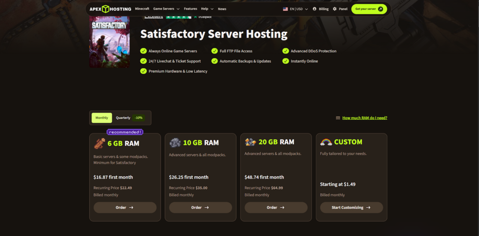Click the $48.74 first month price
This screenshot has height=236, width=479.
[264, 177]
